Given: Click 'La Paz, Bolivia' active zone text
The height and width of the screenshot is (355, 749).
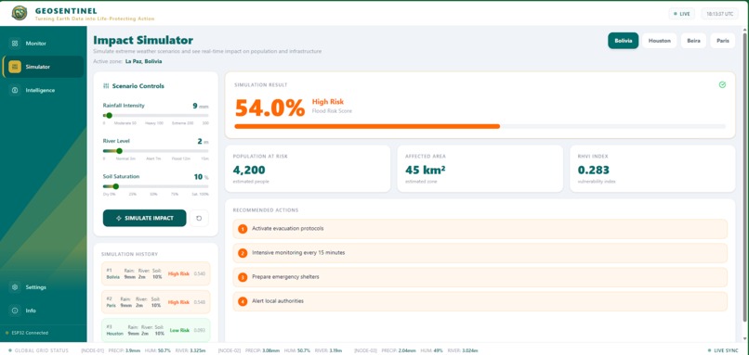Looking at the screenshot, I should [143, 61].
